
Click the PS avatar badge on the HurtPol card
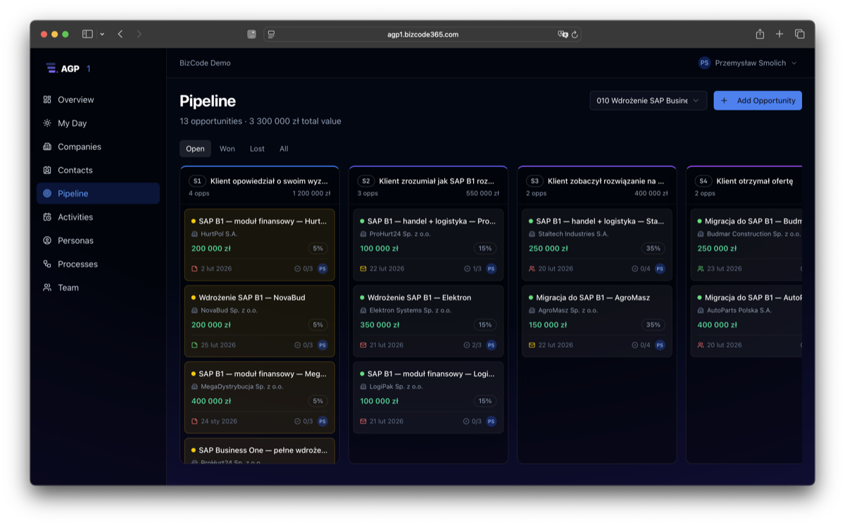pyautogui.click(x=323, y=268)
